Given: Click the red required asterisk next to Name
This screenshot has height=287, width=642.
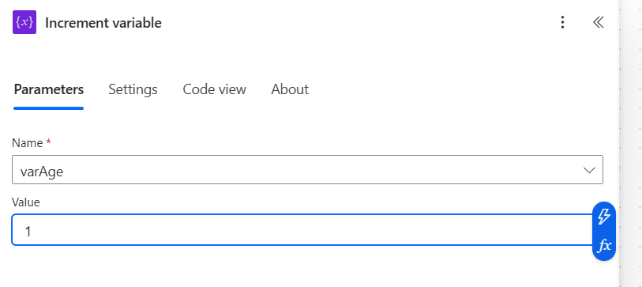Looking at the screenshot, I should point(49,142).
